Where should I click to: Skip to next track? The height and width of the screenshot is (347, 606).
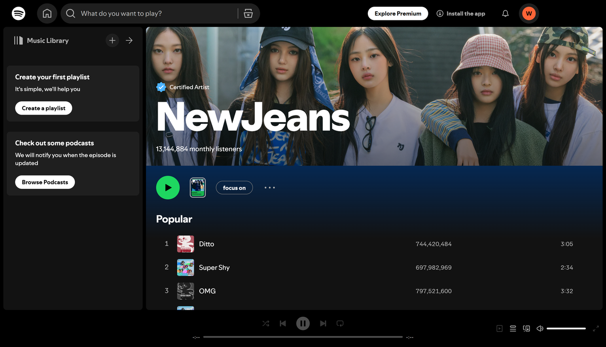[x=323, y=323]
